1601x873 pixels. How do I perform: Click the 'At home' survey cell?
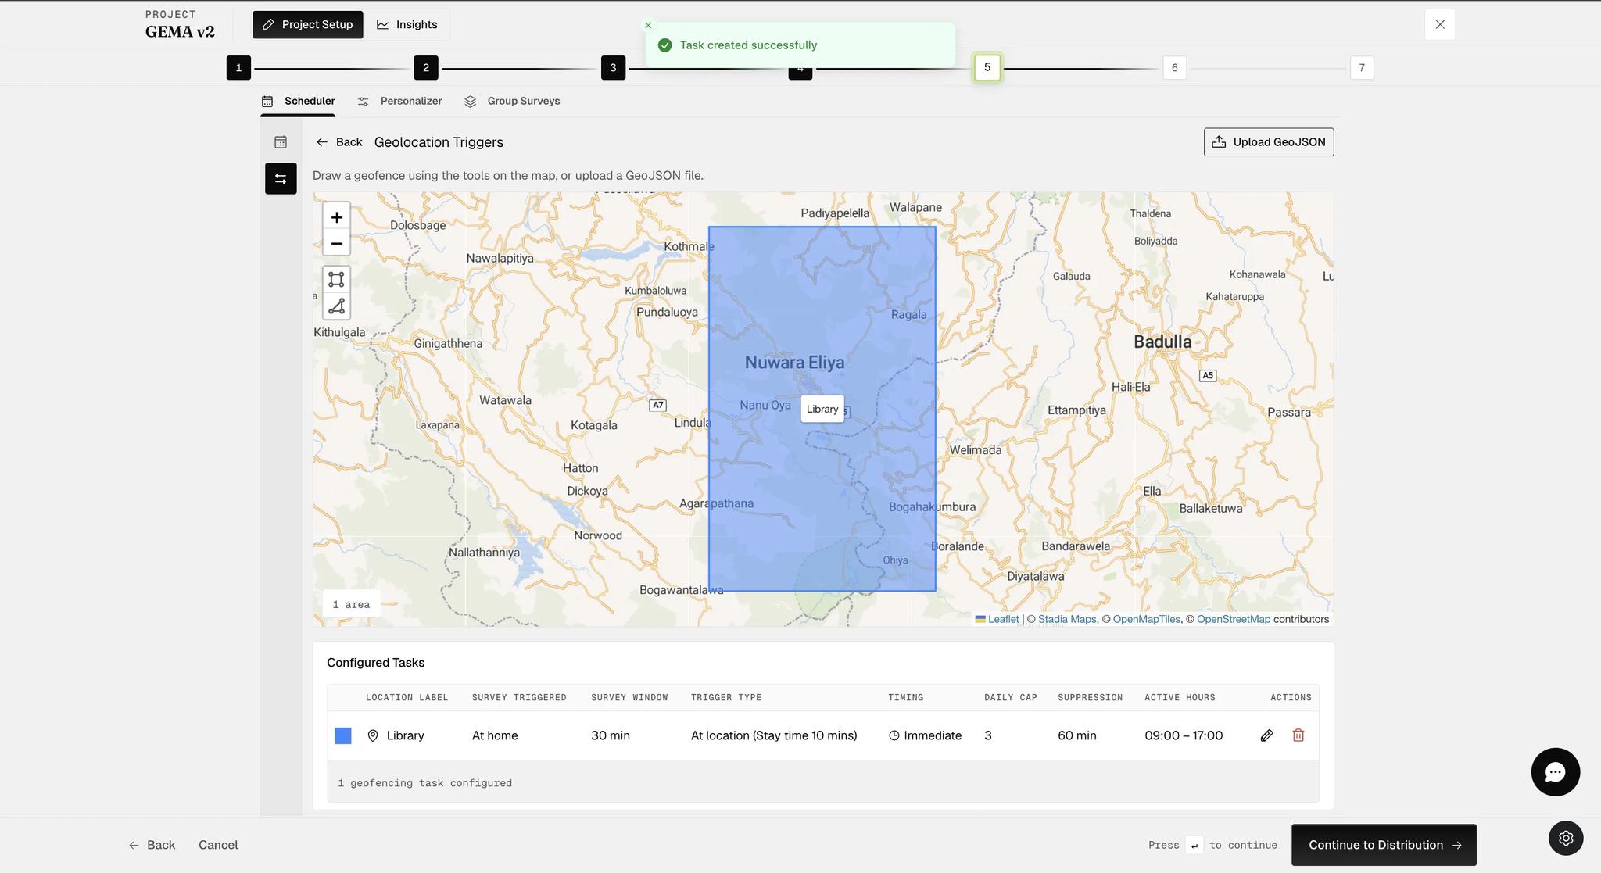click(x=495, y=735)
